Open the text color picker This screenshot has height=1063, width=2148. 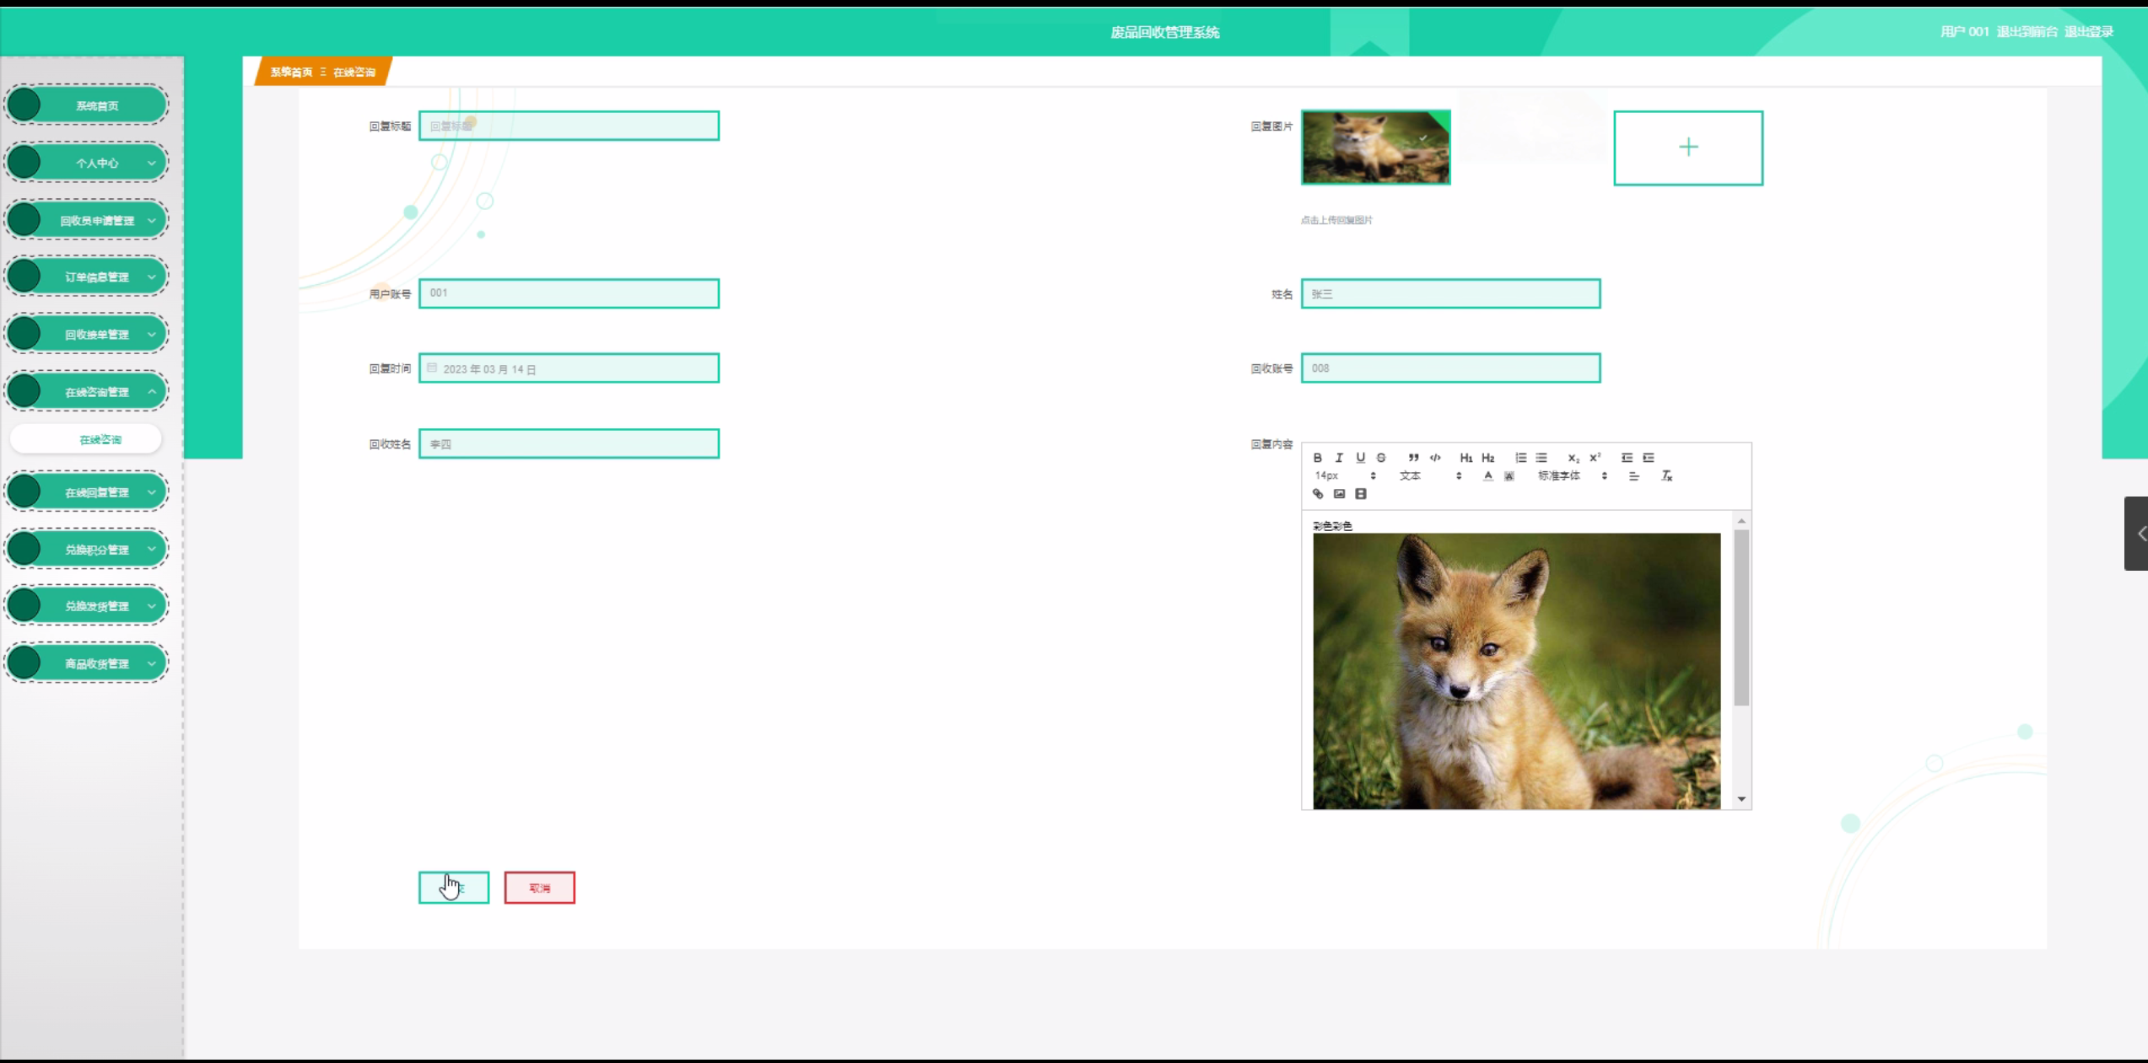tap(1488, 476)
